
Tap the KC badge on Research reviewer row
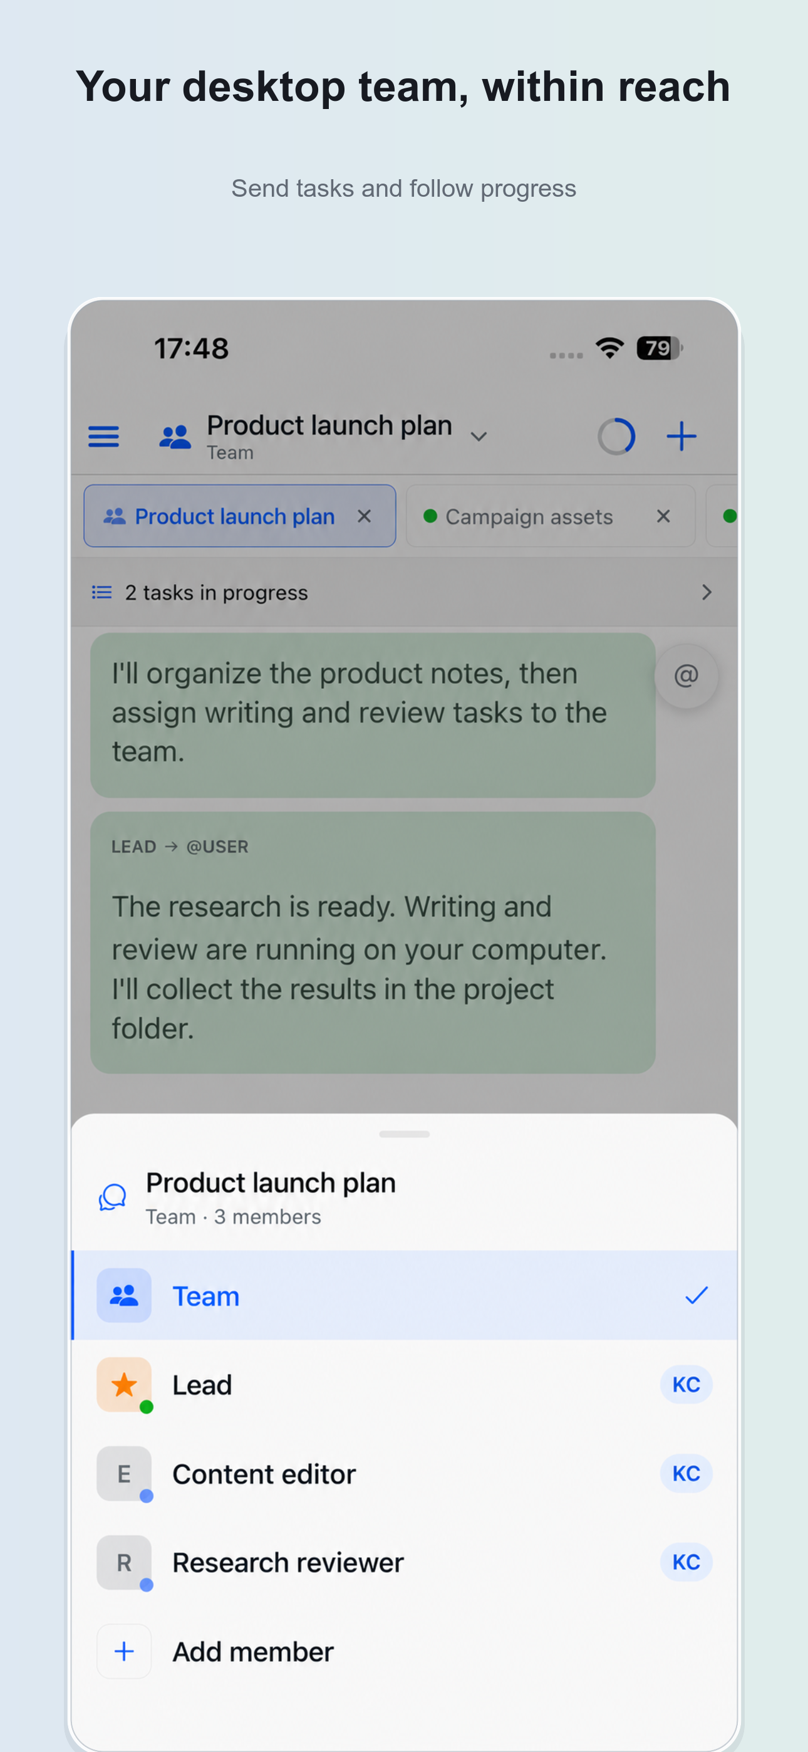pyautogui.click(x=686, y=1562)
